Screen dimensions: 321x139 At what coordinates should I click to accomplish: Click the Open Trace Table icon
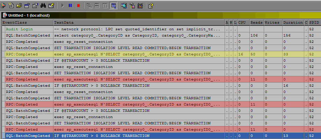point(27,6)
